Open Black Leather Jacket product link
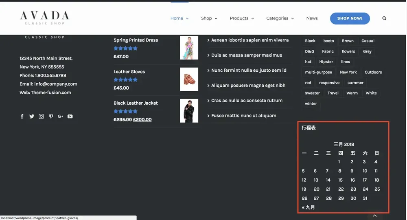The width and height of the screenshot is (407, 220). click(x=136, y=103)
